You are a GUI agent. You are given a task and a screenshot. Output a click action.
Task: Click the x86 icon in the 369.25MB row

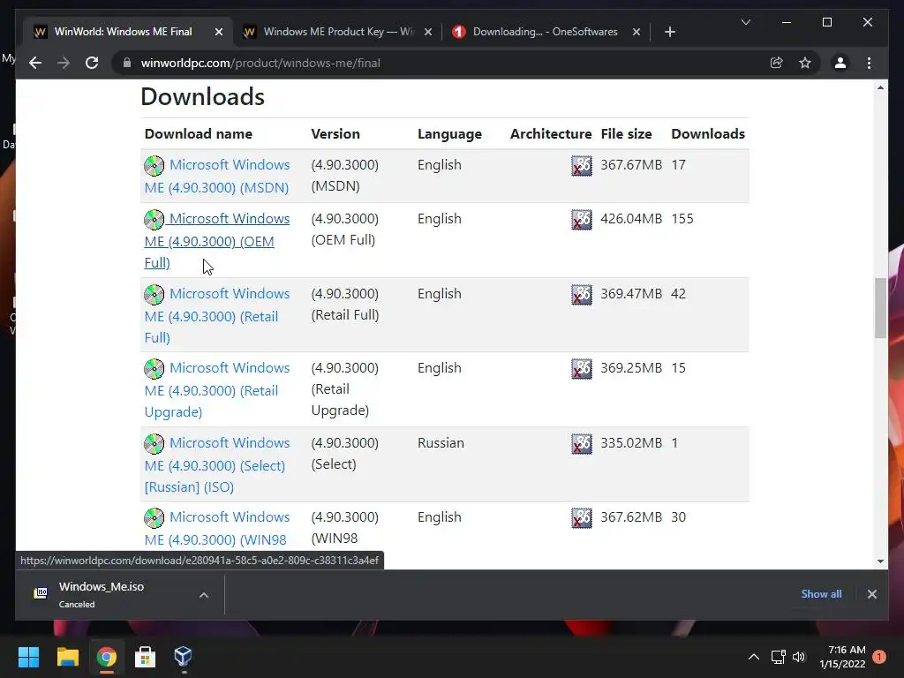581,368
